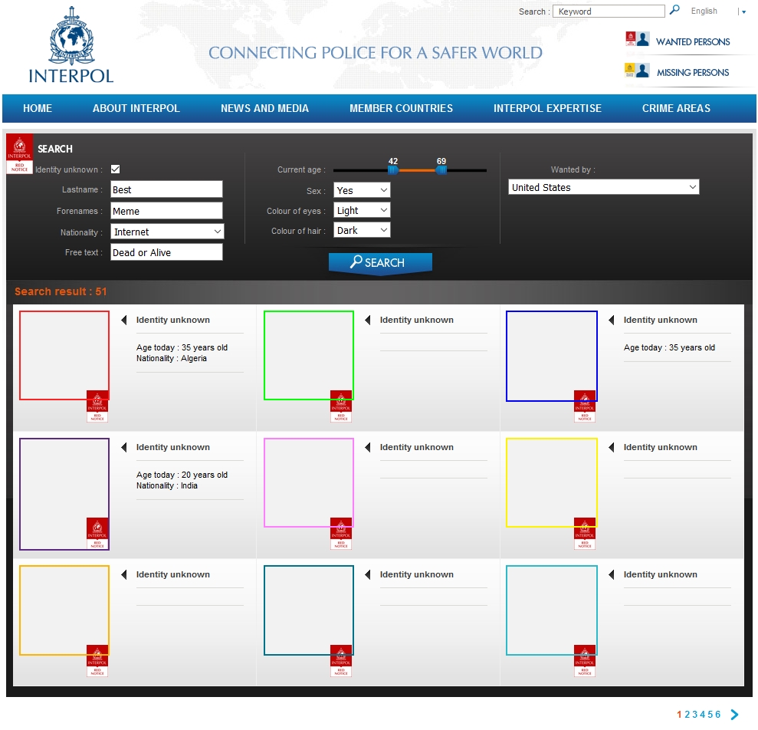This screenshot has height=730, width=758.
Task: Go to results page 6
Action: [x=717, y=715]
